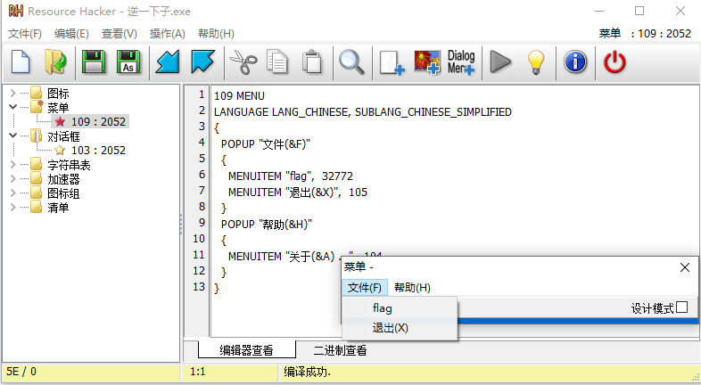The width and height of the screenshot is (701, 385).
Task: Open the 操作(A) menu
Action: click(x=167, y=34)
